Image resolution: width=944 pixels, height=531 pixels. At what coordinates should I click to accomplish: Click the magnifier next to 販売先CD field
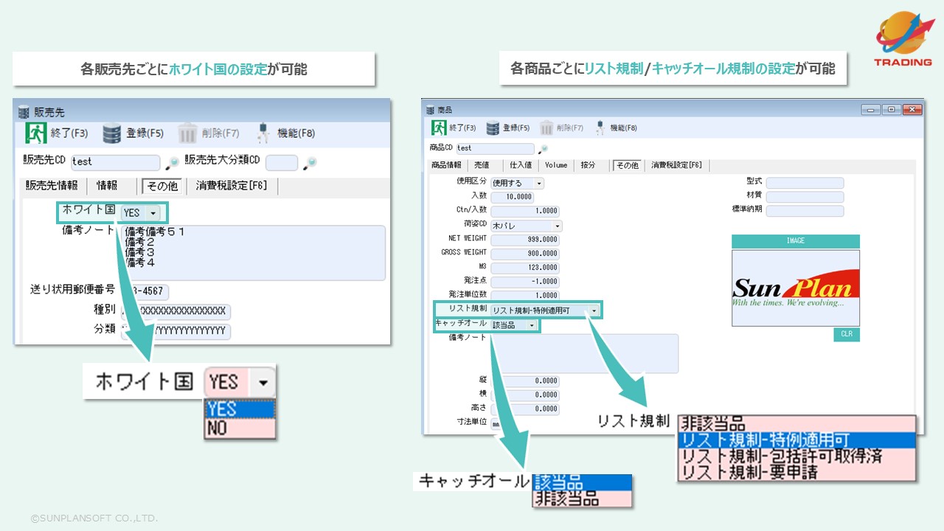[171, 162]
